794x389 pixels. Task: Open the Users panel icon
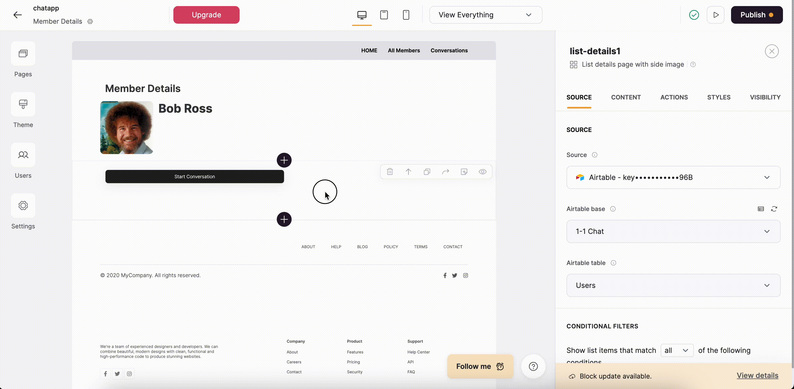pos(23,155)
